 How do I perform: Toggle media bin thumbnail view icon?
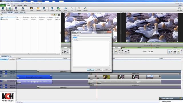[x=59, y=15]
